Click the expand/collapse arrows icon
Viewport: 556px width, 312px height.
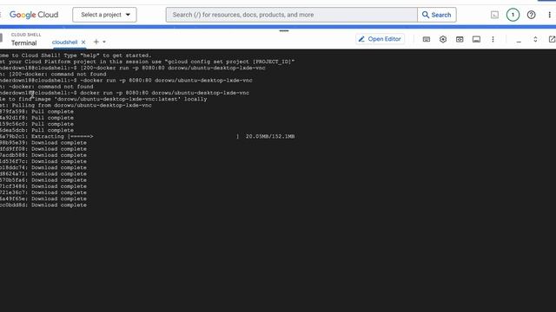tap(535, 39)
